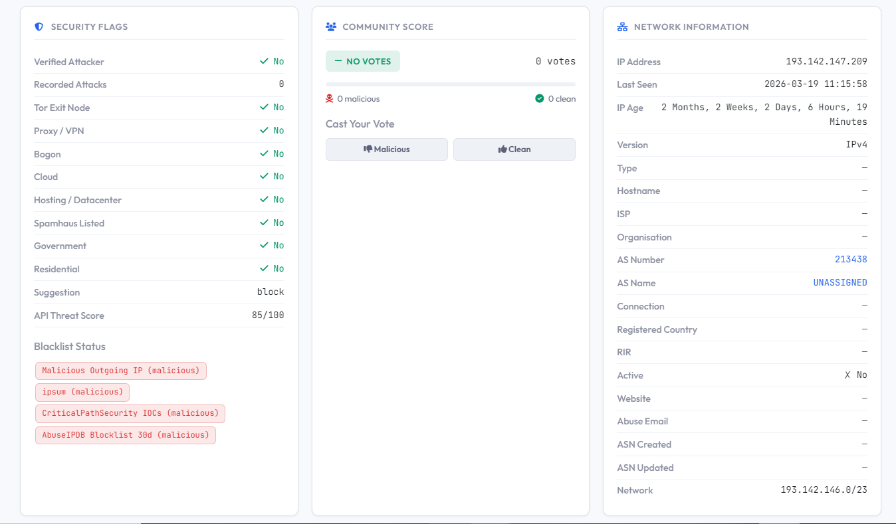
Task: Open the UNASSIGNED AS Name link
Action: (x=840, y=283)
